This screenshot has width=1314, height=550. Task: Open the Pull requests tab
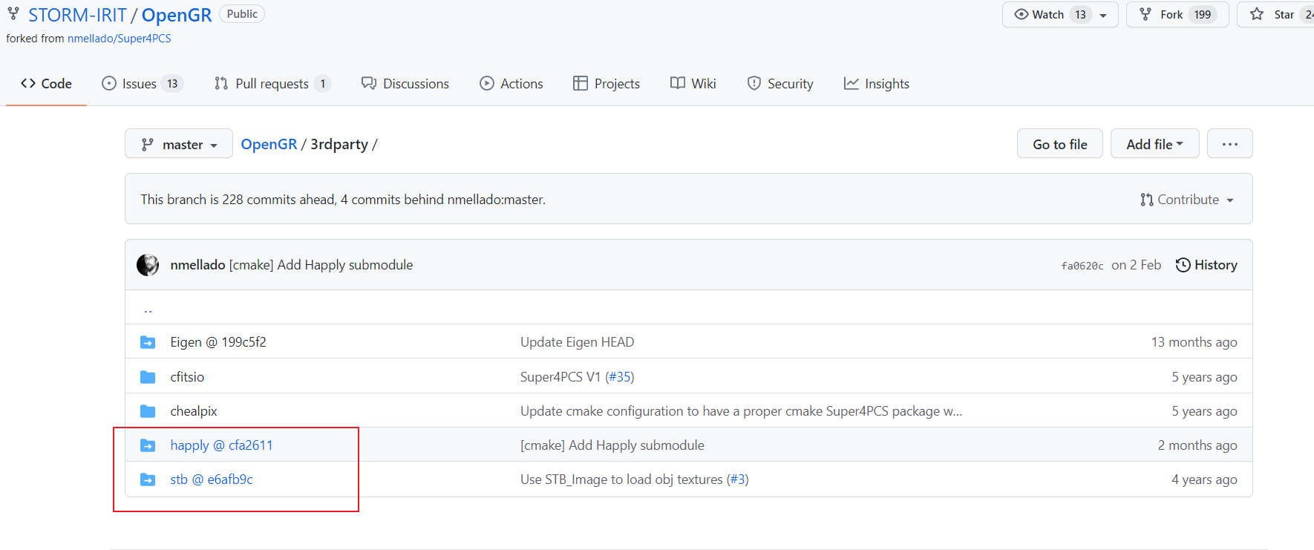[x=272, y=84]
